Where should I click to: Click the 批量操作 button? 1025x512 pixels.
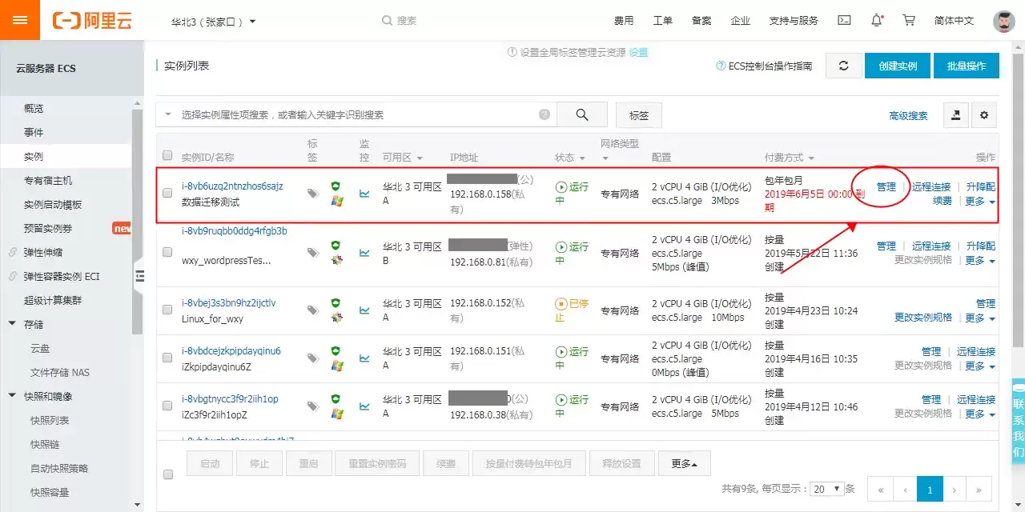[967, 66]
